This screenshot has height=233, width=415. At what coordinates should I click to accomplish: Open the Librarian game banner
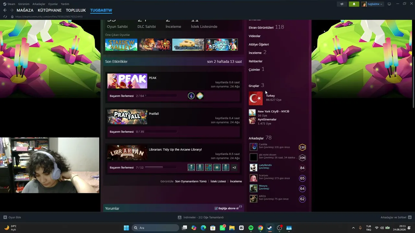tap(127, 153)
